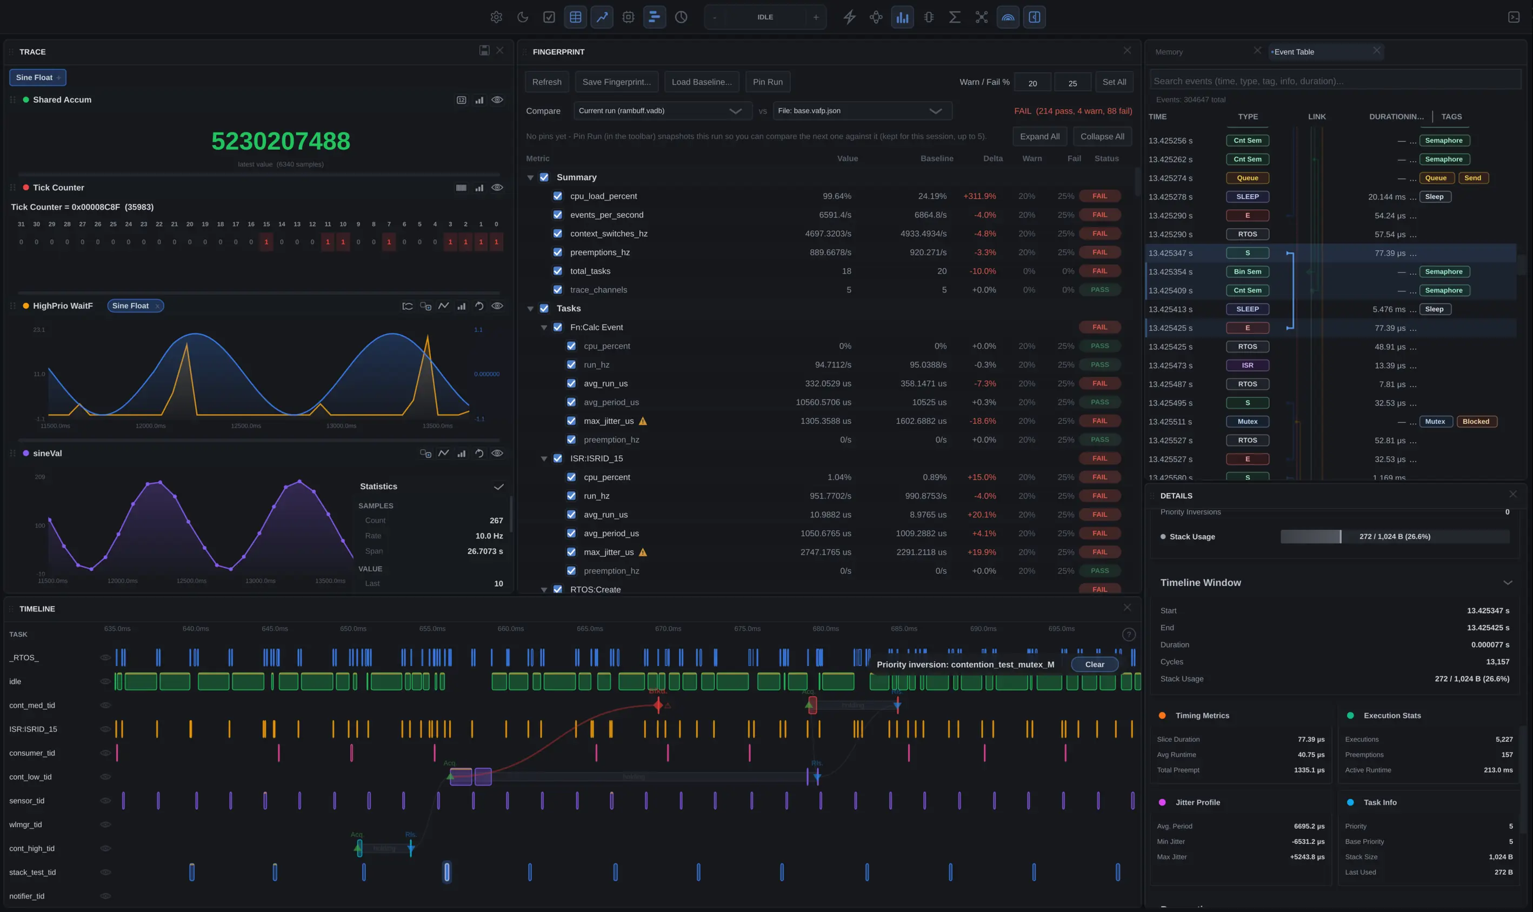Open the baseline file base.vafp.json dropdown

[862, 111]
